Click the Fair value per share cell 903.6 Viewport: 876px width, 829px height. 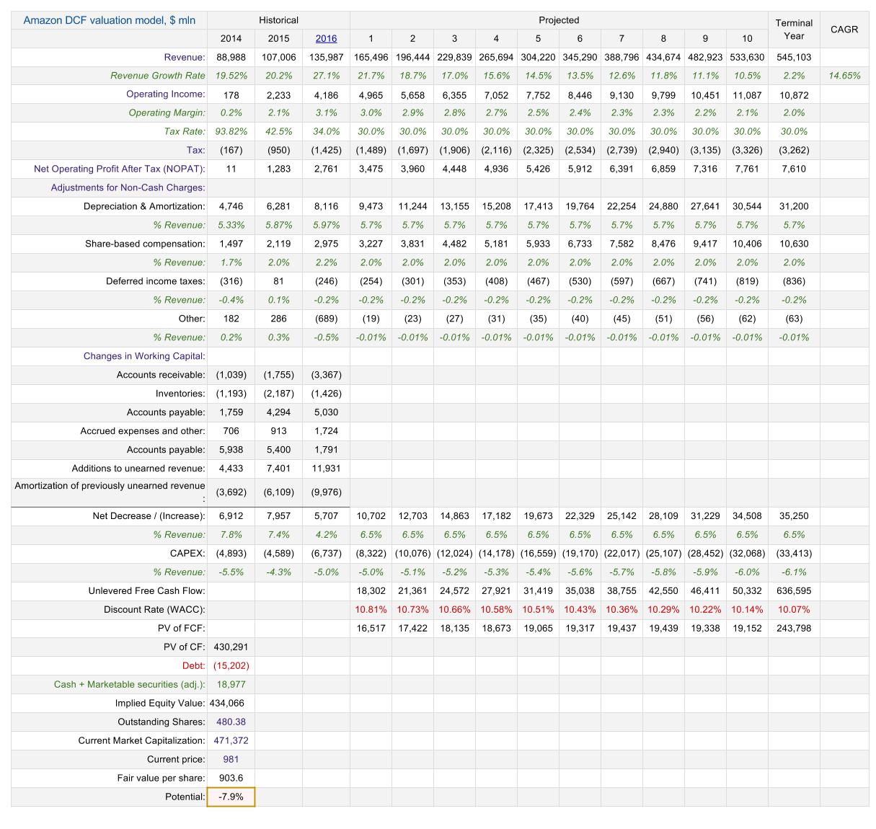pyautogui.click(x=231, y=778)
